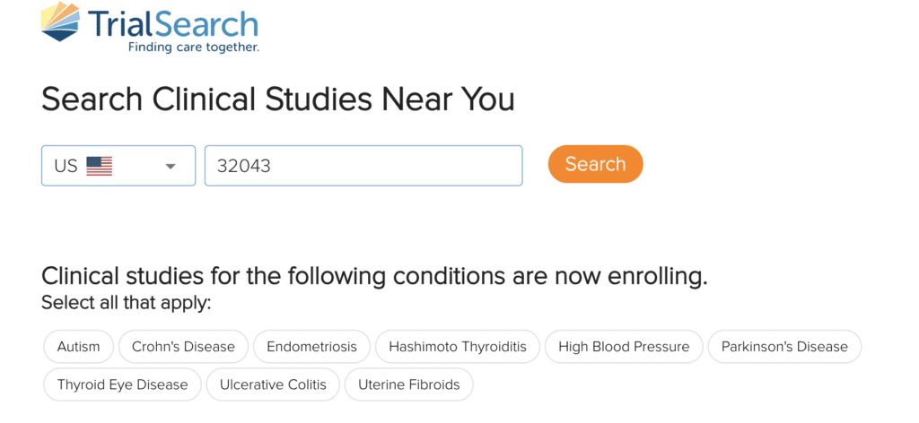Click the "Finding care together." tagline

[x=193, y=47]
